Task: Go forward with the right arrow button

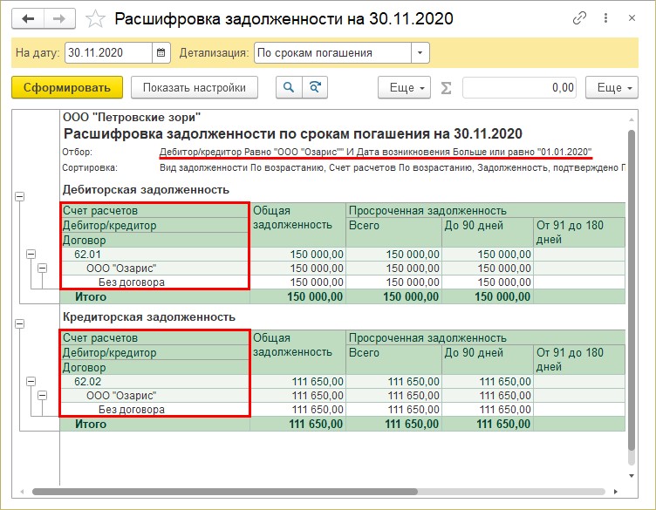Action: tap(59, 19)
